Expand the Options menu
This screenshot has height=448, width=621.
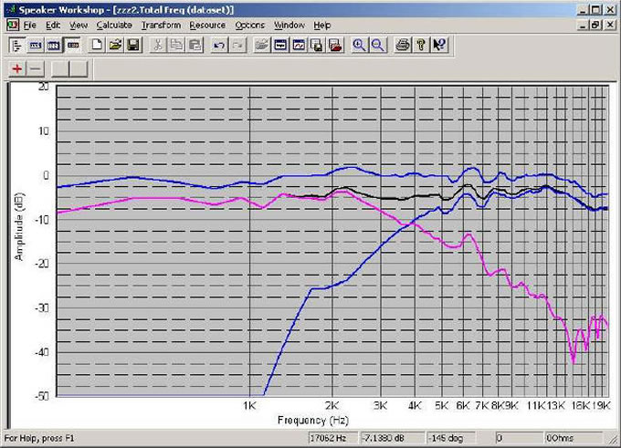(249, 25)
